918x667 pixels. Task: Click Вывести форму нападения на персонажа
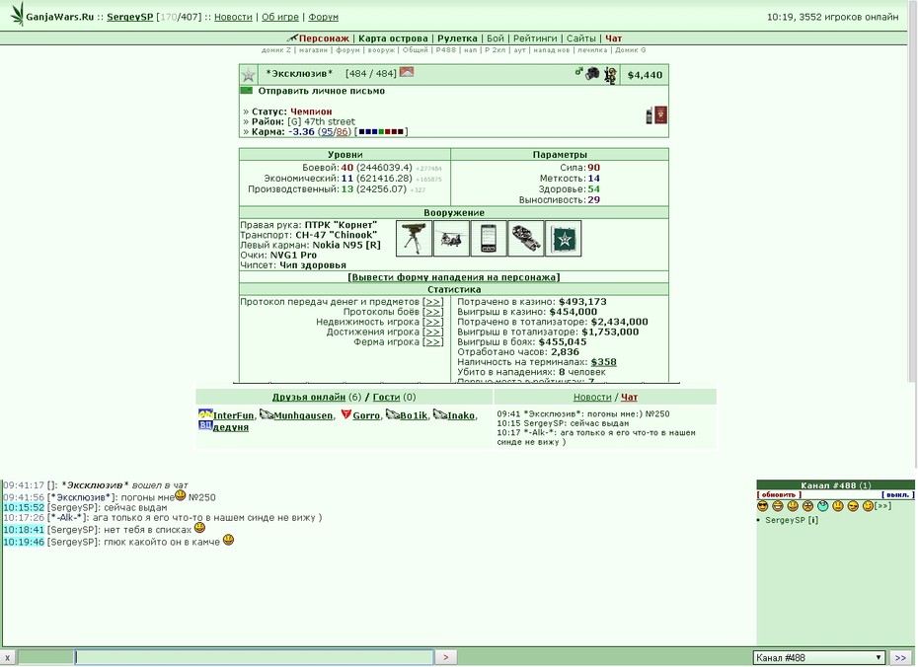tap(454, 277)
